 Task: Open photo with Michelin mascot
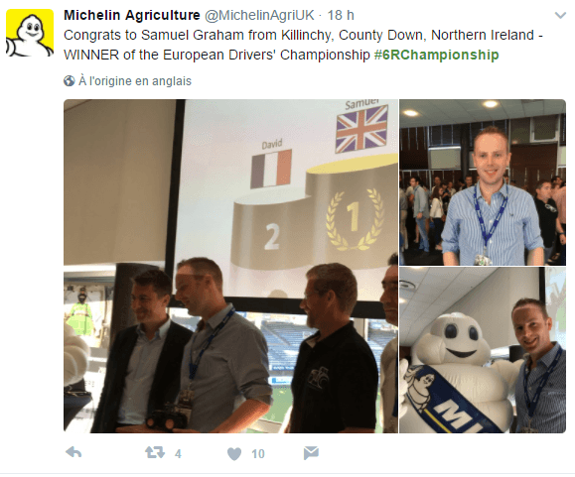click(483, 350)
